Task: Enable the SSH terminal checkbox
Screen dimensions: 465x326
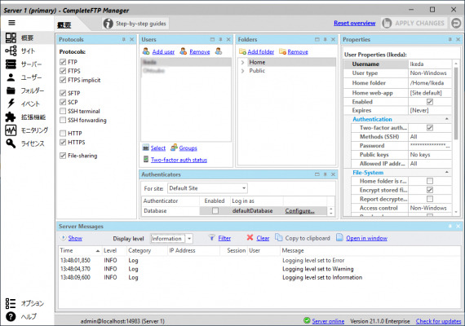Action: click(x=63, y=111)
